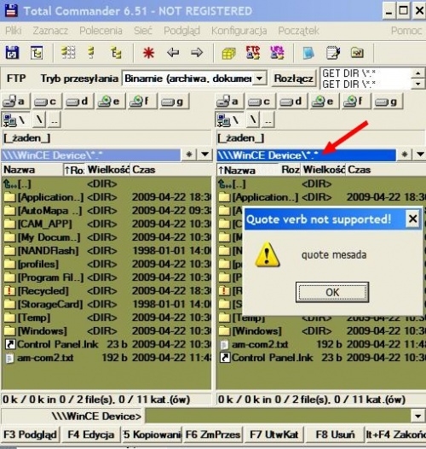Open the notepad edit toolbar icon
This screenshot has height=449, width=426.
(x=333, y=53)
